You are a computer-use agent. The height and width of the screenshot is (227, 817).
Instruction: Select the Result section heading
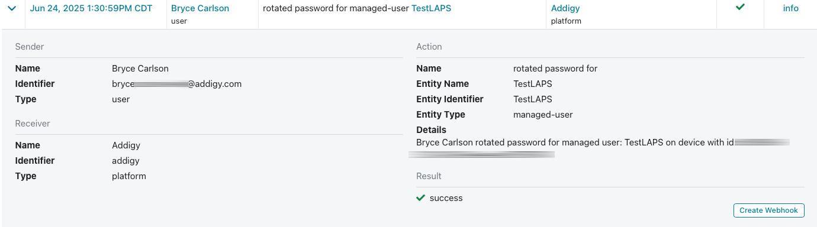(x=429, y=176)
